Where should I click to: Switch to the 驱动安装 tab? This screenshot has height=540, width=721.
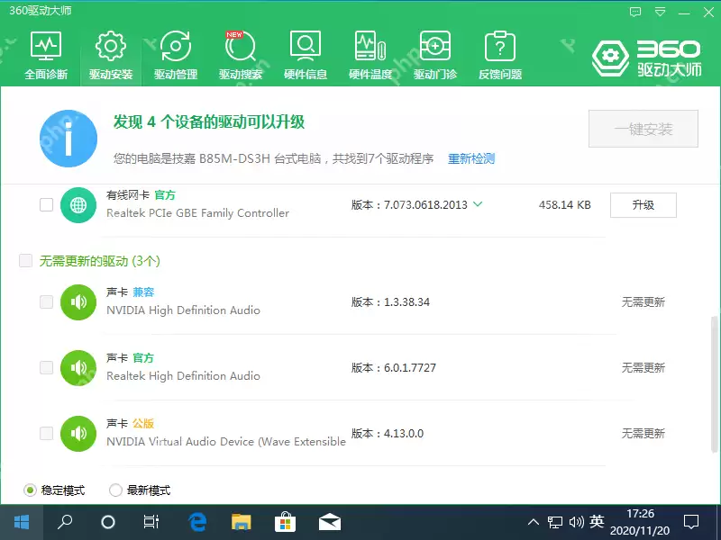pos(110,52)
